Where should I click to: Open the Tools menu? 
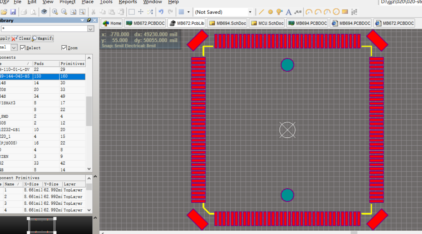(x=106, y=2)
